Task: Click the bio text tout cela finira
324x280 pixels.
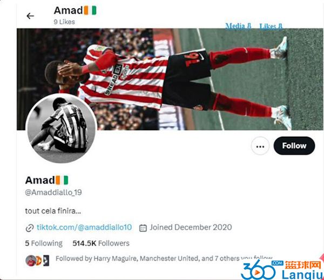Action: coord(53,211)
